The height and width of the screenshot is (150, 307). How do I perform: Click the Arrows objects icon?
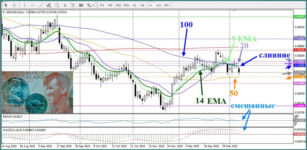89,5
